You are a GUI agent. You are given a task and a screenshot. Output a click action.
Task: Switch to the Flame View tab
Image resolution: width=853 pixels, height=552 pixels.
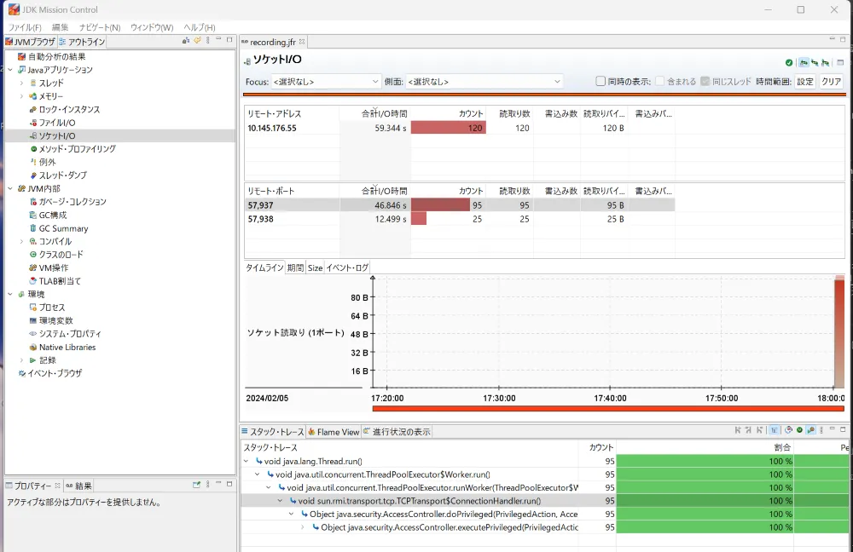pyautogui.click(x=334, y=432)
